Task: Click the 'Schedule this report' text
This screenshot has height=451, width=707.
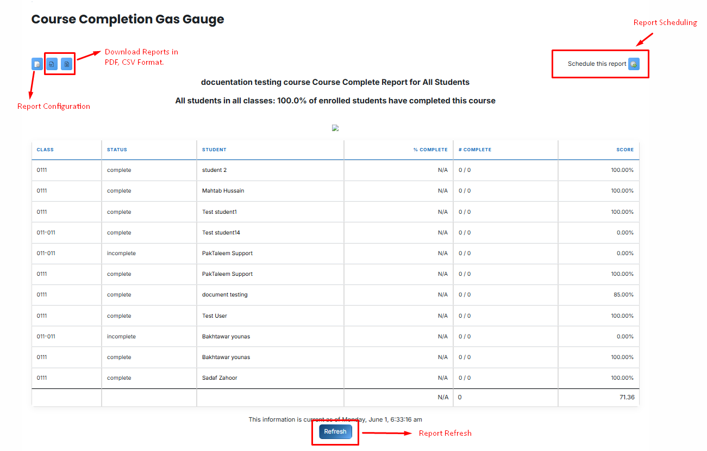Action: (597, 64)
